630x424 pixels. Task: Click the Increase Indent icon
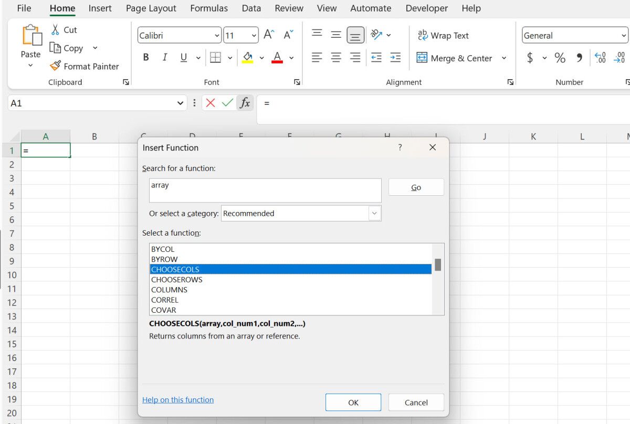tap(395, 58)
